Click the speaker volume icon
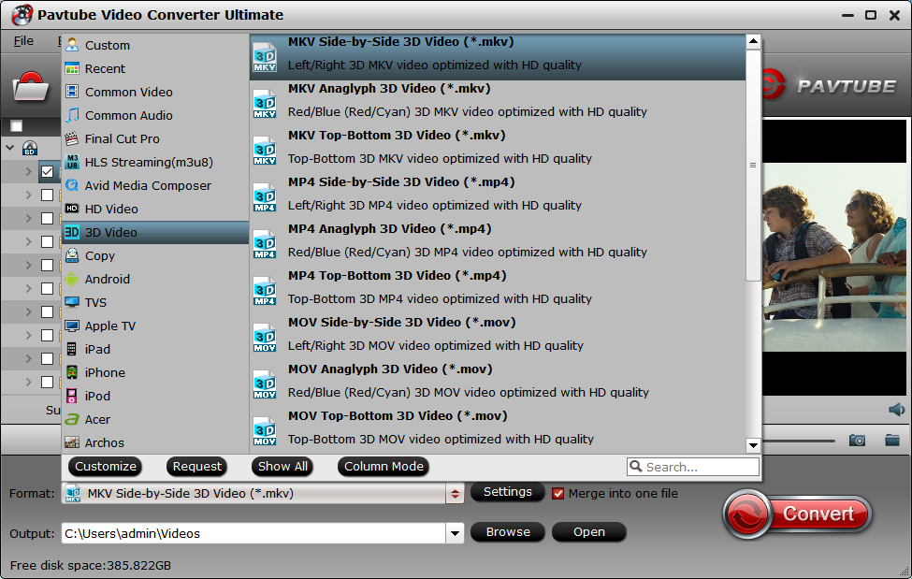This screenshot has width=912, height=579. (x=896, y=410)
